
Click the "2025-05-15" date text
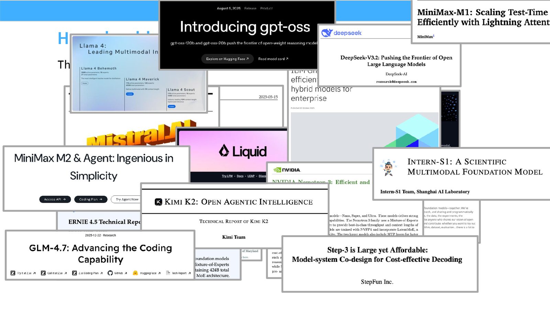pyautogui.click(x=268, y=97)
